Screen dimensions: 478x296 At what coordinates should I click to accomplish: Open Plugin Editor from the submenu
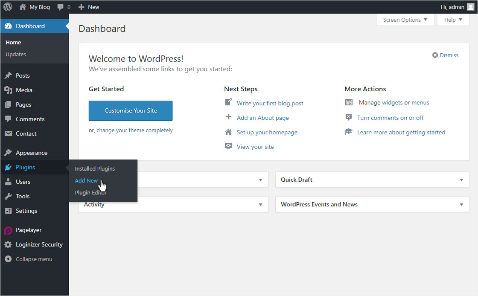[90, 193]
